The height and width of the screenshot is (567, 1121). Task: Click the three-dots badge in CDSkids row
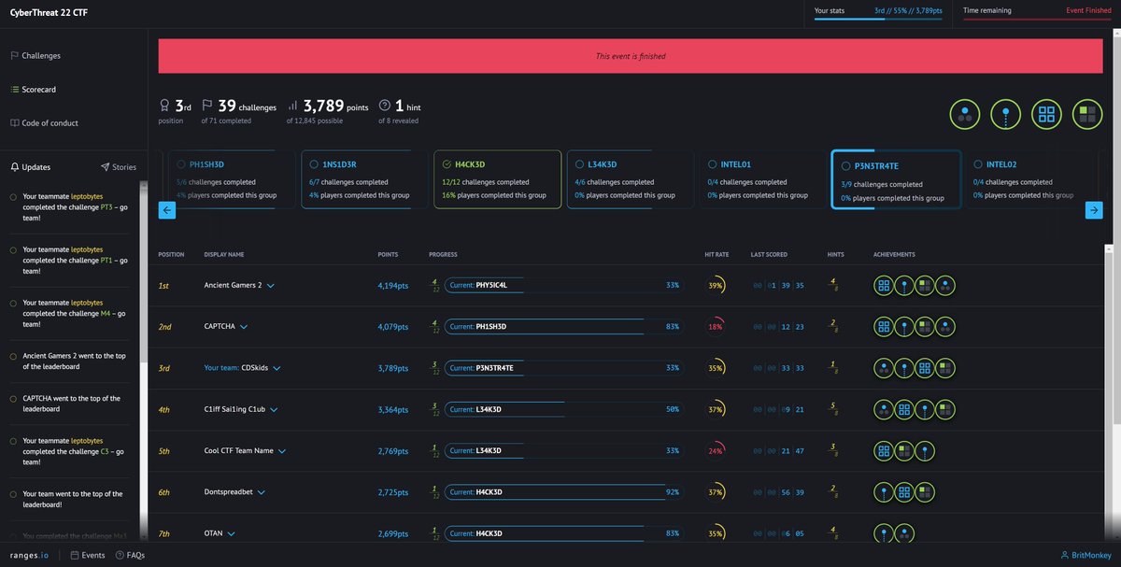[x=883, y=368]
